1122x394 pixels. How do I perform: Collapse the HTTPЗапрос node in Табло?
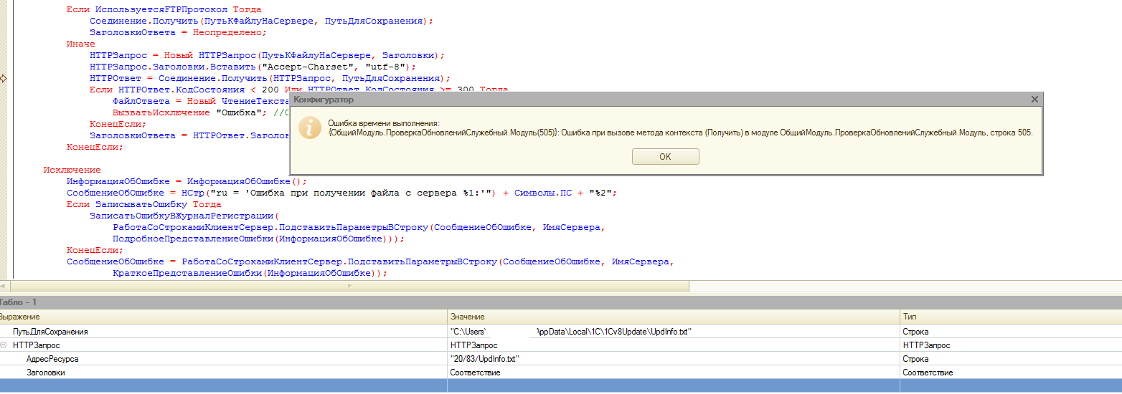pyautogui.click(x=4, y=345)
